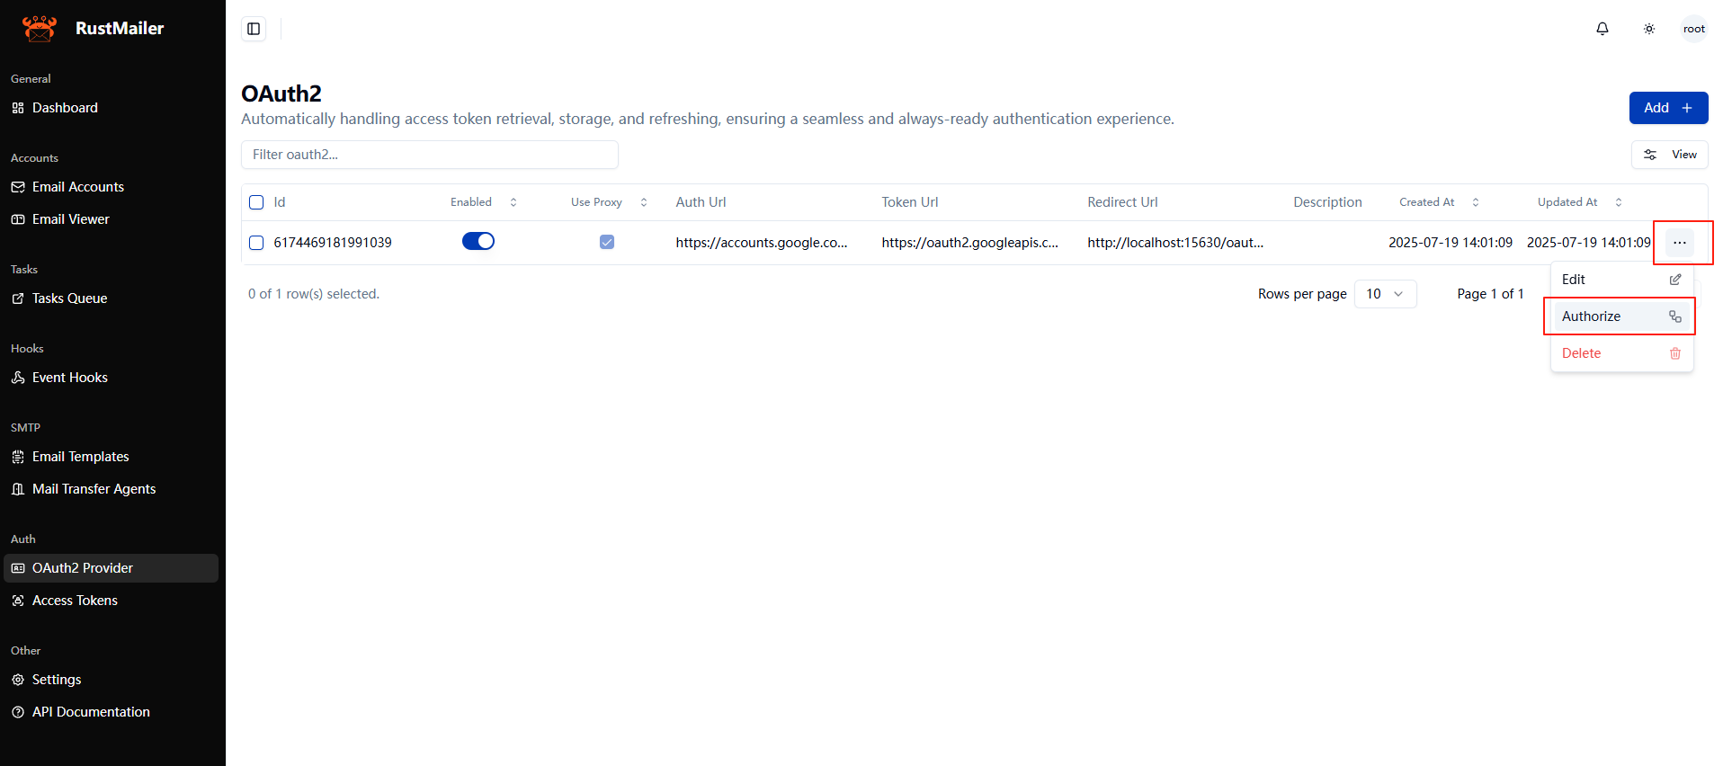Choose Edit from the row menu
1723x766 pixels.
(1622, 280)
